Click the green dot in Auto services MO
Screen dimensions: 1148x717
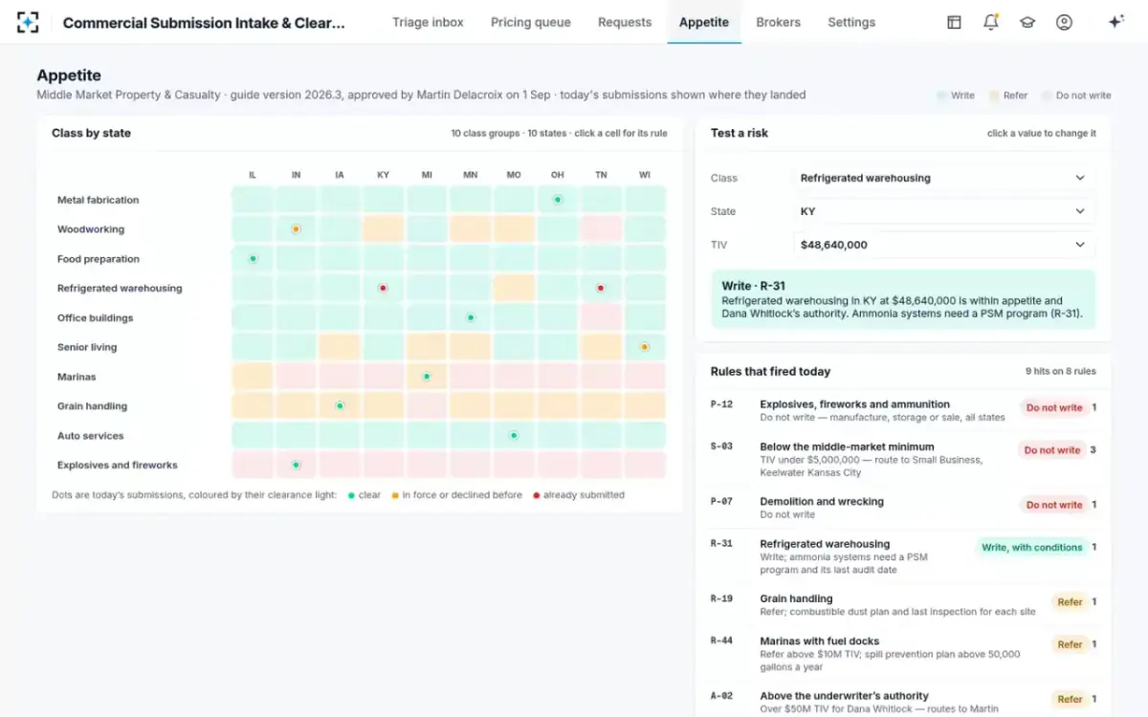tap(514, 436)
